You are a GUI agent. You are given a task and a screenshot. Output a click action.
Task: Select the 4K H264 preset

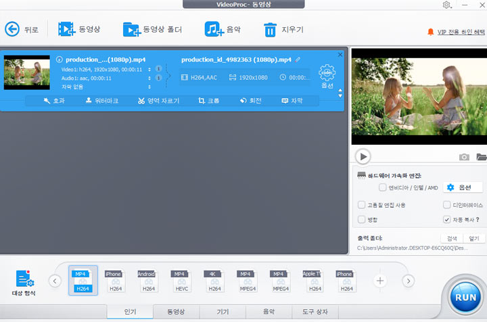[x=214, y=281]
